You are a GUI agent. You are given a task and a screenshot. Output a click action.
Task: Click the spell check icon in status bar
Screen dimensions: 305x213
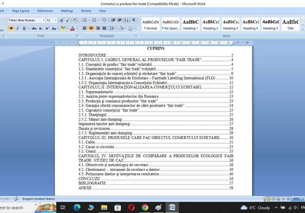click(x=16, y=199)
